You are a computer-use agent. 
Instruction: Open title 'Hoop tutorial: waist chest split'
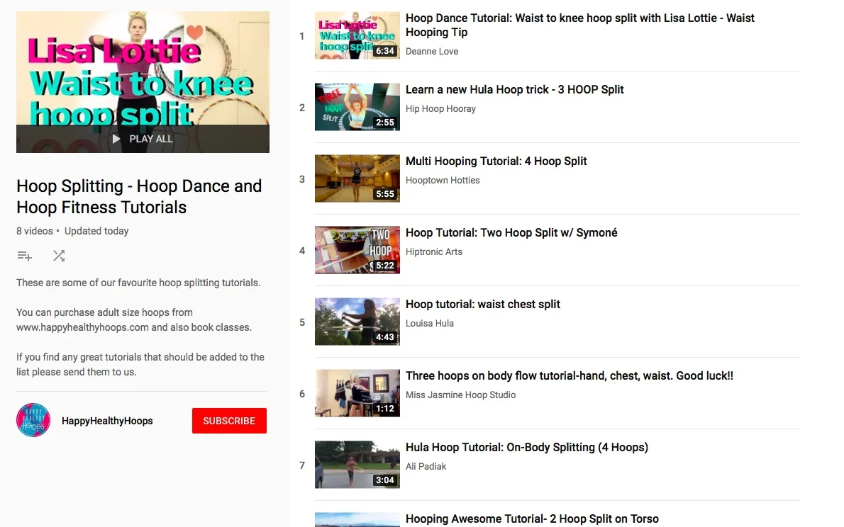click(483, 305)
